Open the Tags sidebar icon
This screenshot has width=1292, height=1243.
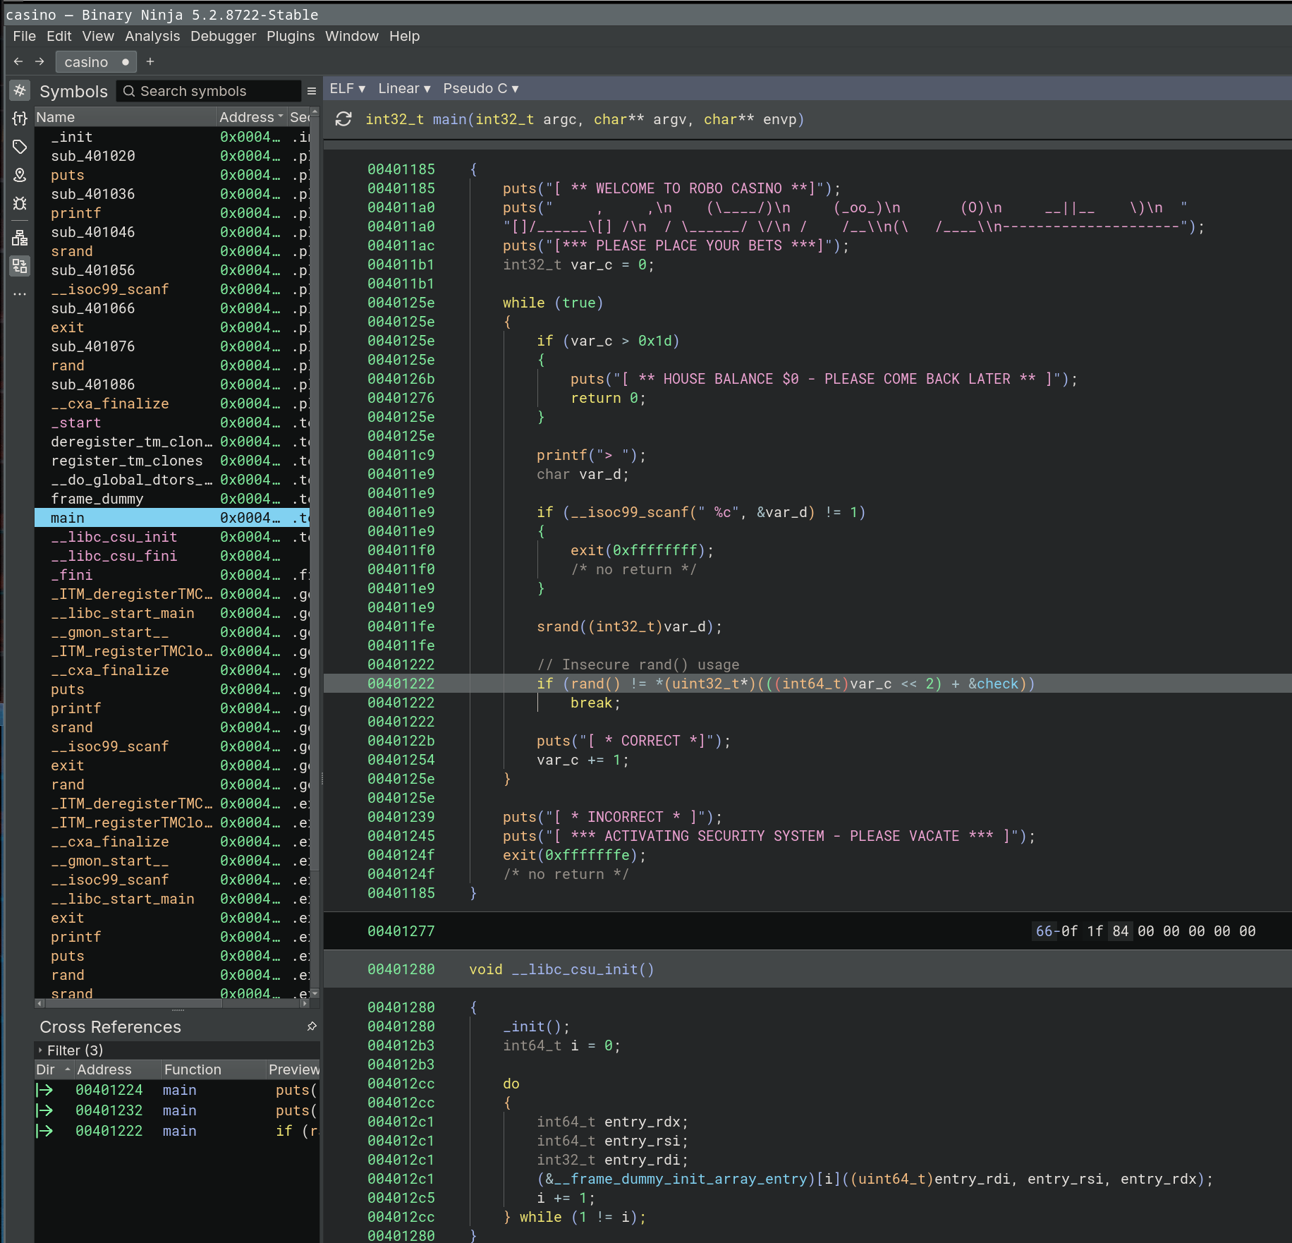[20, 147]
